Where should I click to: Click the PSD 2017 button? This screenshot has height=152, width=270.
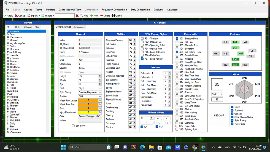tap(219, 116)
